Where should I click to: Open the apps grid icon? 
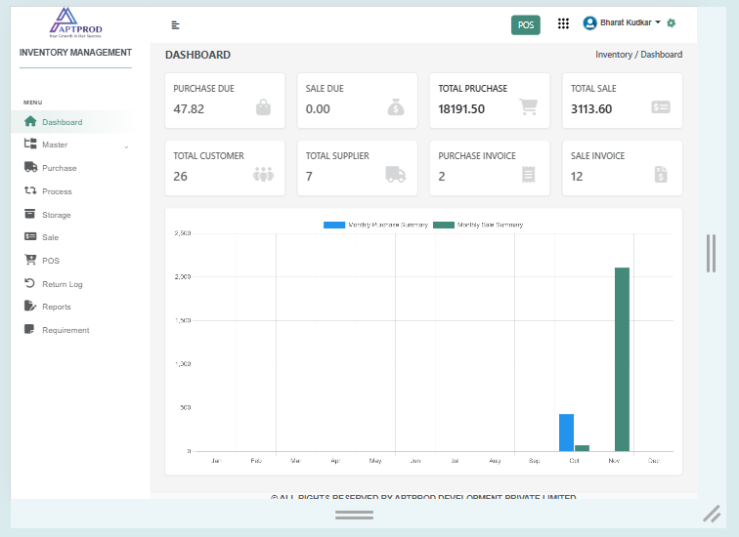pyautogui.click(x=563, y=23)
